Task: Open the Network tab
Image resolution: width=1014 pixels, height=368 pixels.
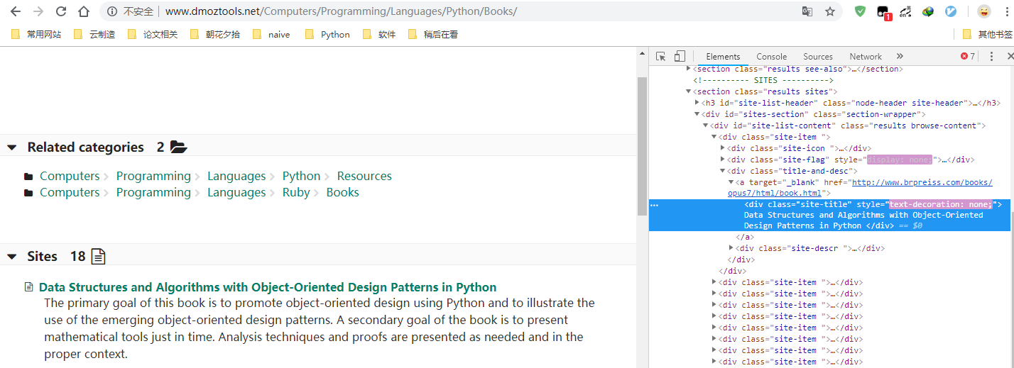Action: (865, 57)
